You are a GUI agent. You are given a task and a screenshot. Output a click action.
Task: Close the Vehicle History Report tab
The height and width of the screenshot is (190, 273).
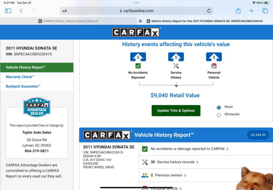pyautogui.click(x=140, y=21)
